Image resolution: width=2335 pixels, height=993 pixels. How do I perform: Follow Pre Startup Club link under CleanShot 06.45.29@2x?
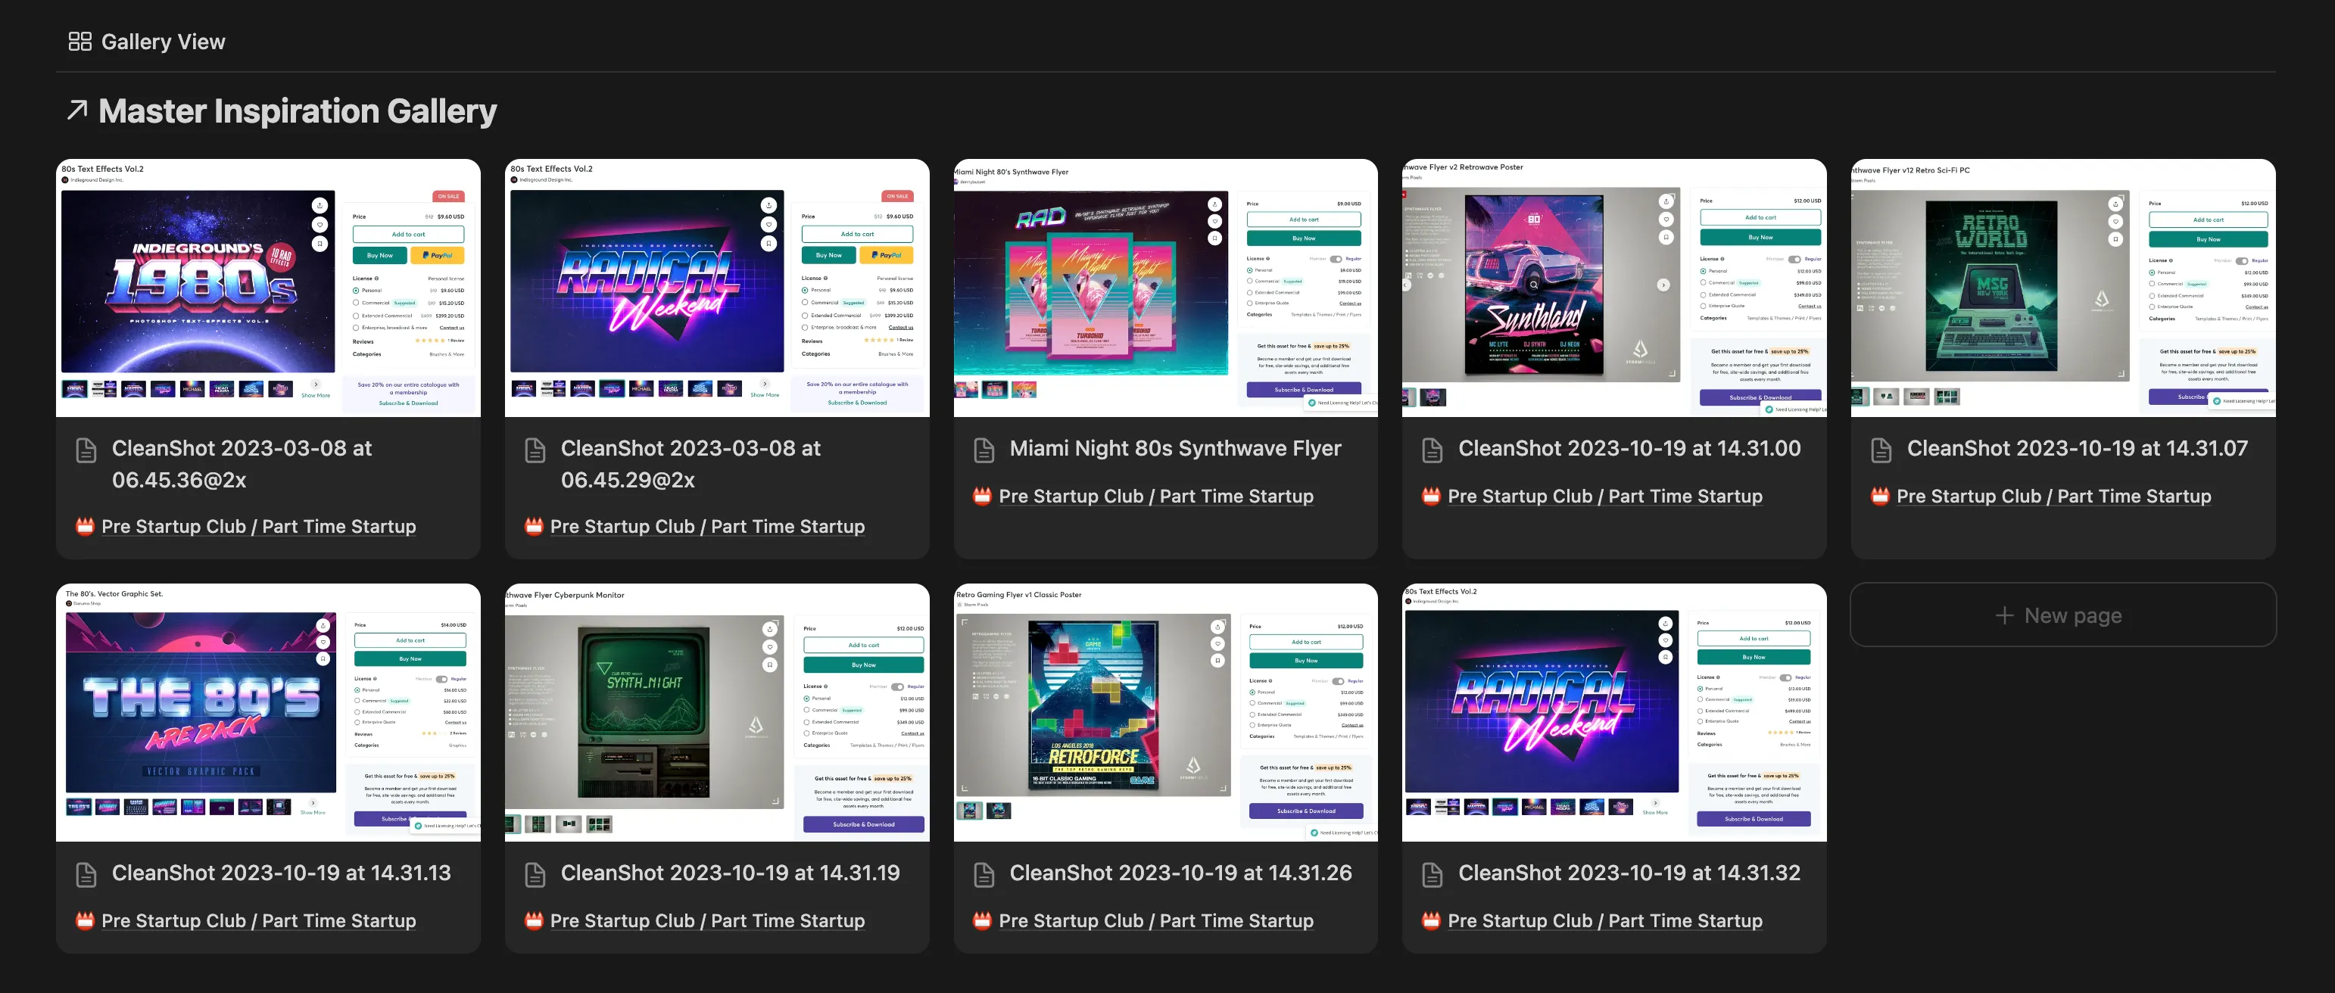pyautogui.click(x=707, y=527)
